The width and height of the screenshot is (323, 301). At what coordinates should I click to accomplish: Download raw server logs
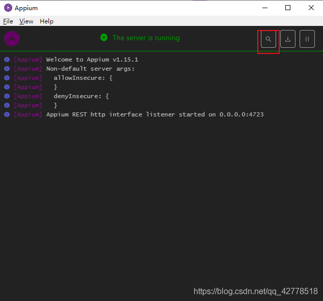pyautogui.click(x=288, y=39)
